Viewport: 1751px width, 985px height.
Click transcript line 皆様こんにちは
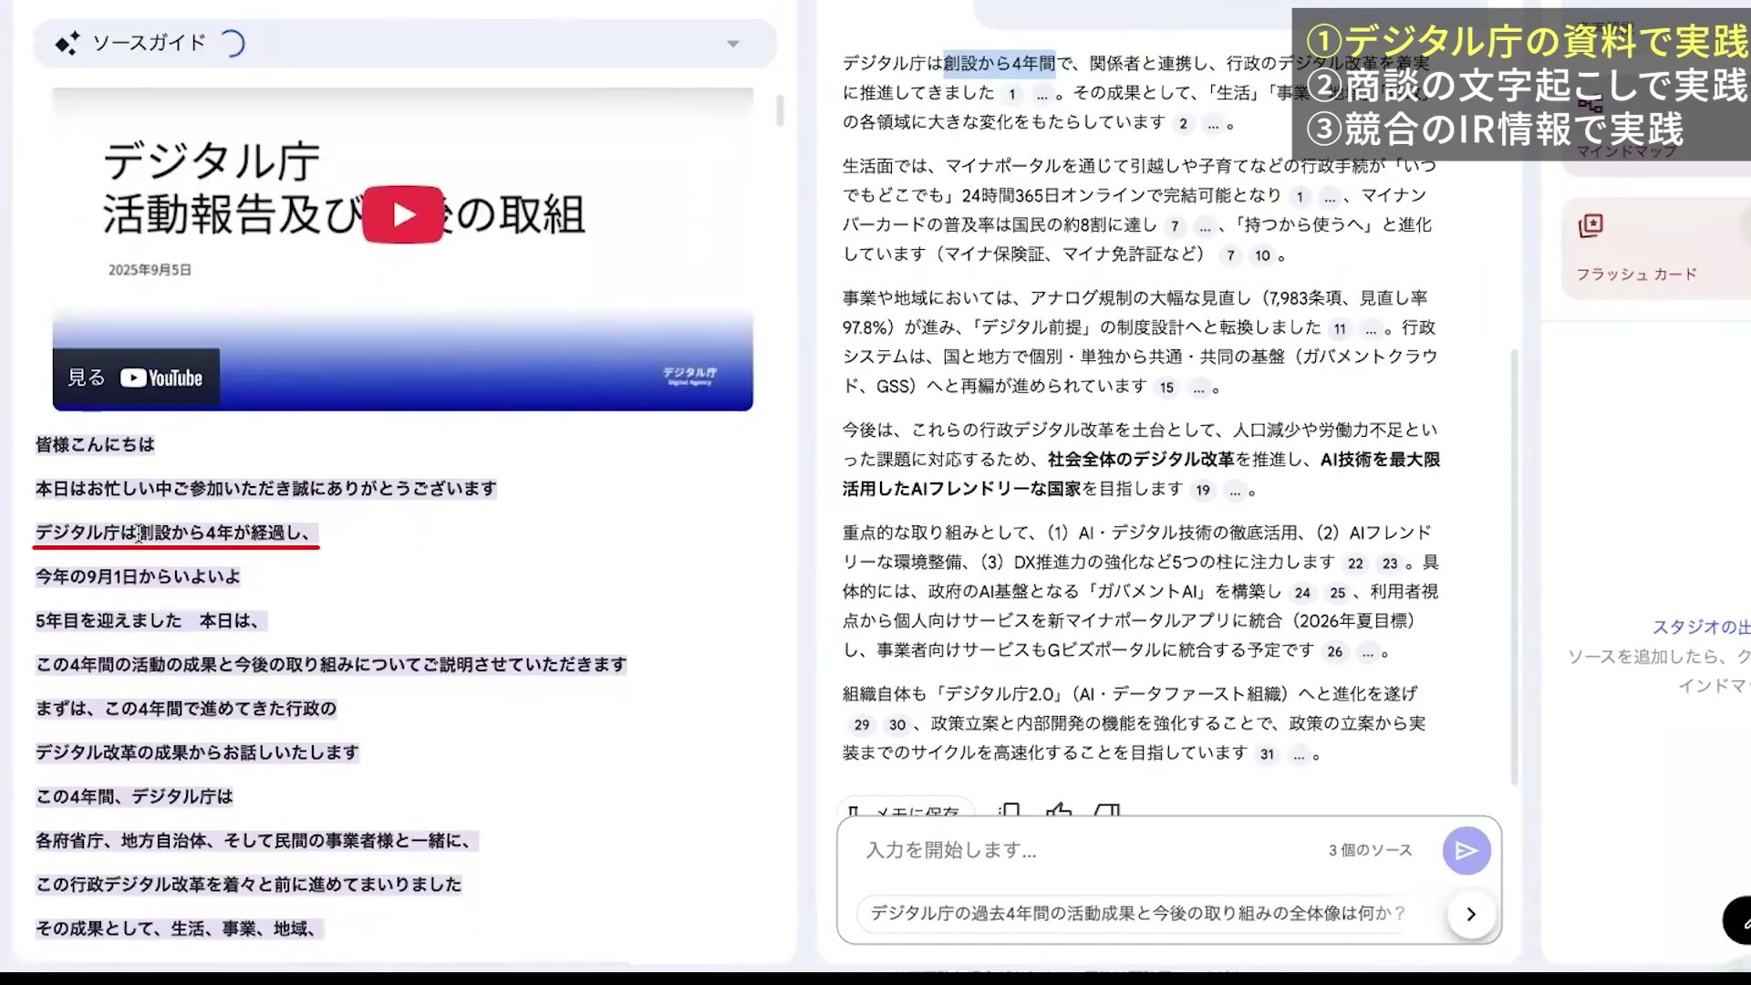[95, 445]
